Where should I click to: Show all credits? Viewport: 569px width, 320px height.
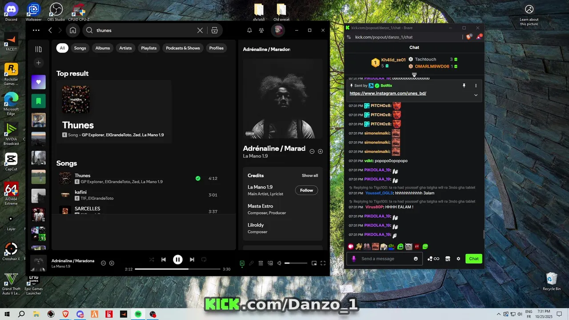310,176
